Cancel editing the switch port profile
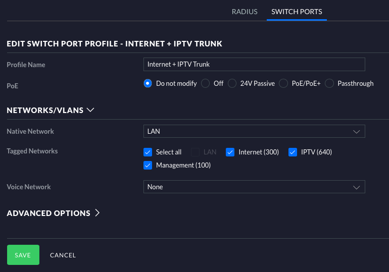 tap(63, 255)
